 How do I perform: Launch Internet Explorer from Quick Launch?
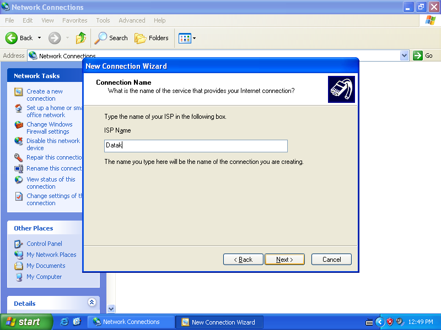64,322
